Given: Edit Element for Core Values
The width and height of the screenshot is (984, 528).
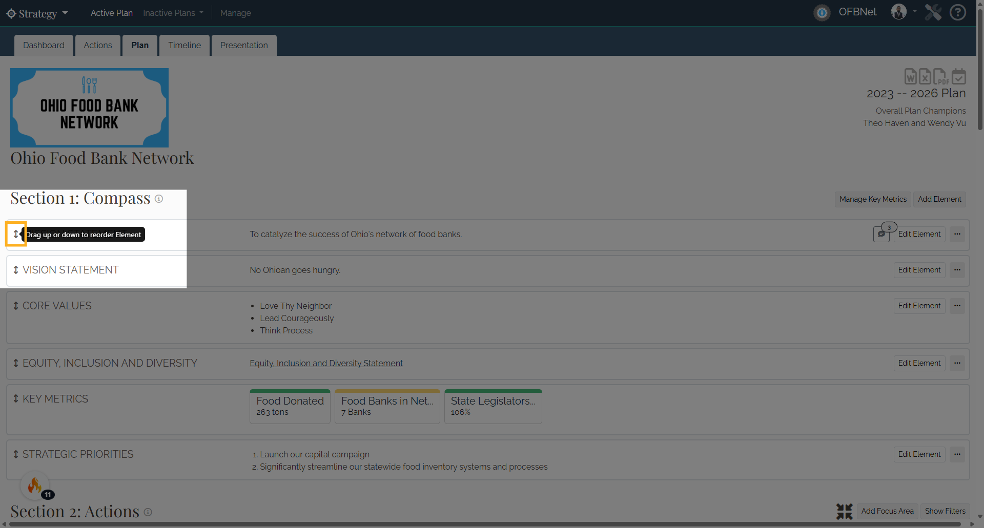Looking at the screenshot, I should point(919,306).
